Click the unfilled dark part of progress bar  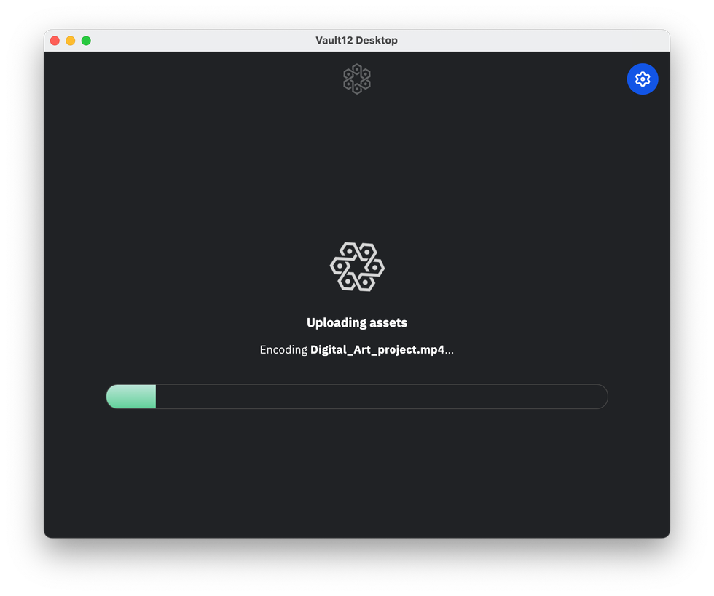coord(382,397)
